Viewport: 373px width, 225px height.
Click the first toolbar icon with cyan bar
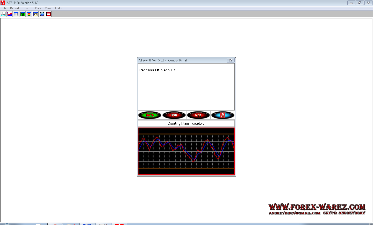point(3,14)
